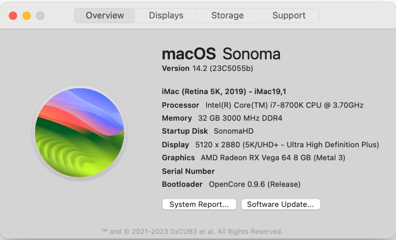Screen dimensions: 396x240
Task: Click the Startup Disk label
Action: pos(185,131)
